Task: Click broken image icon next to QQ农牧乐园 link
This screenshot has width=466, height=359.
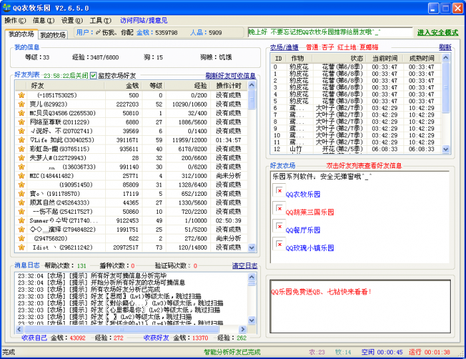Action: click(279, 190)
